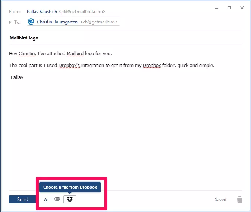Open the Dropbox file chooser icon
This screenshot has width=251, height=212.
pos(70,199)
